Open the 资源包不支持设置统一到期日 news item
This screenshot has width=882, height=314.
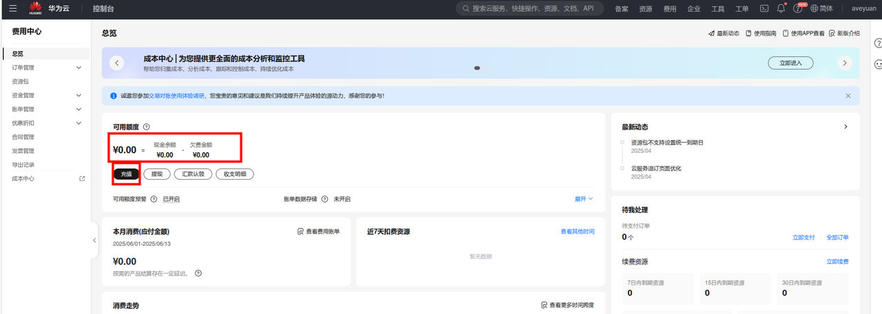pyautogui.click(x=667, y=143)
